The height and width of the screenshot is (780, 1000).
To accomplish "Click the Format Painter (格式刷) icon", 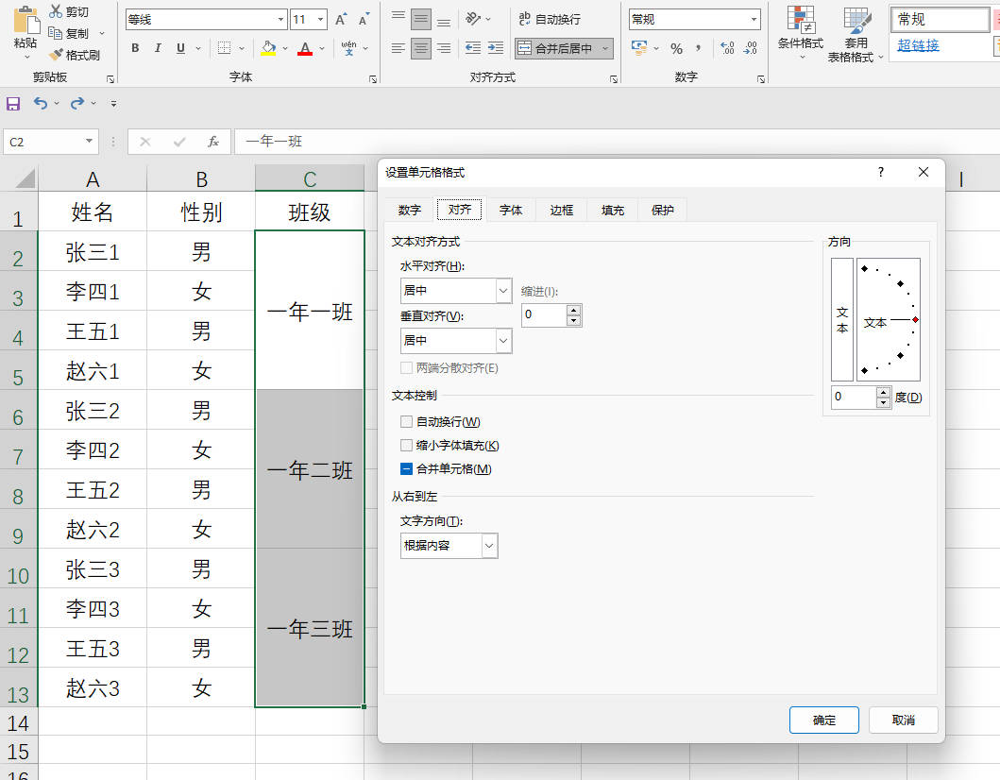I will coord(57,55).
